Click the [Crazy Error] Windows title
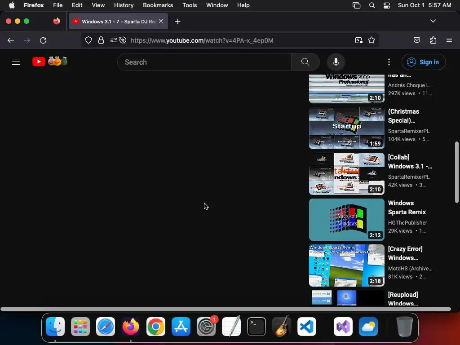The width and height of the screenshot is (460, 345). 405,253
